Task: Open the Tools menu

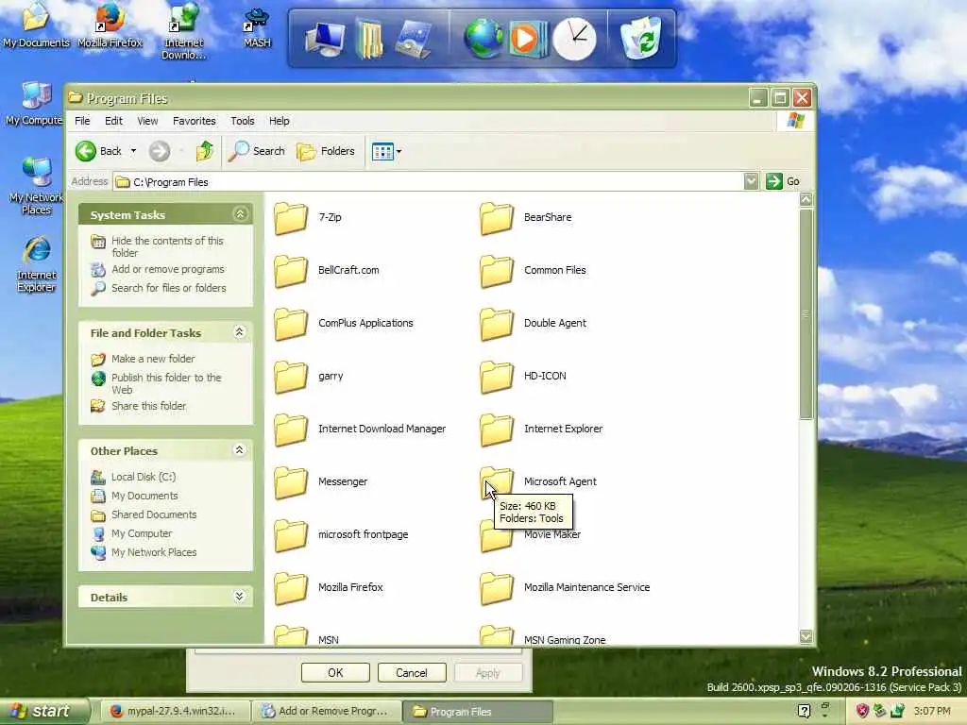Action: 243,121
